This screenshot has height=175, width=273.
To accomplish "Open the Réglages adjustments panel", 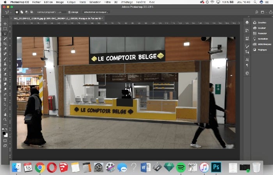I will coord(260,50).
